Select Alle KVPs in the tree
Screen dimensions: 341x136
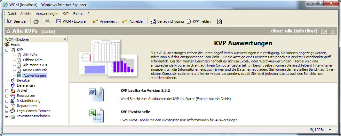[30, 55]
